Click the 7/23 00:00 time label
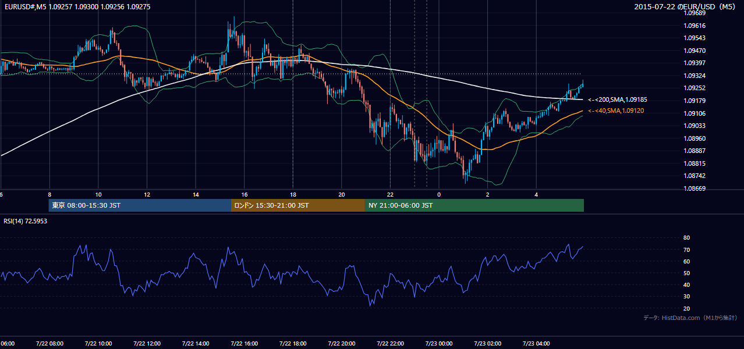The image size is (744, 349). (439, 343)
